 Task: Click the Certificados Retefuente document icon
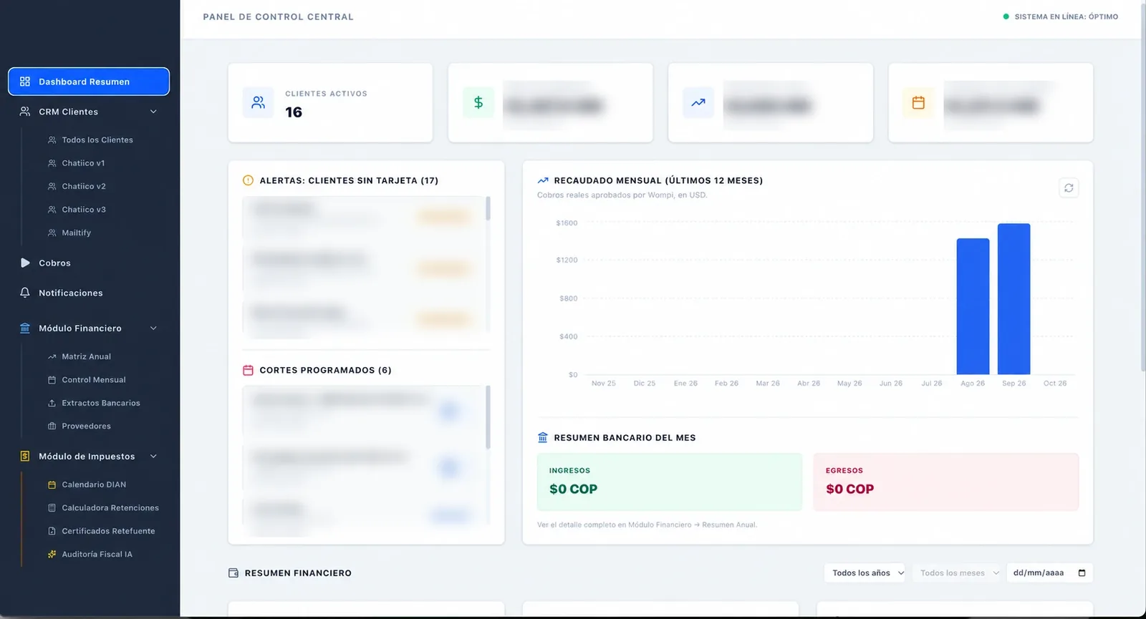click(x=52, y=531)
